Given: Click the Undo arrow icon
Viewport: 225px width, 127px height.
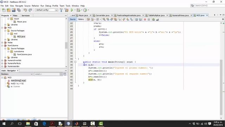Looking at the screenshot, I should coord(25,10).
